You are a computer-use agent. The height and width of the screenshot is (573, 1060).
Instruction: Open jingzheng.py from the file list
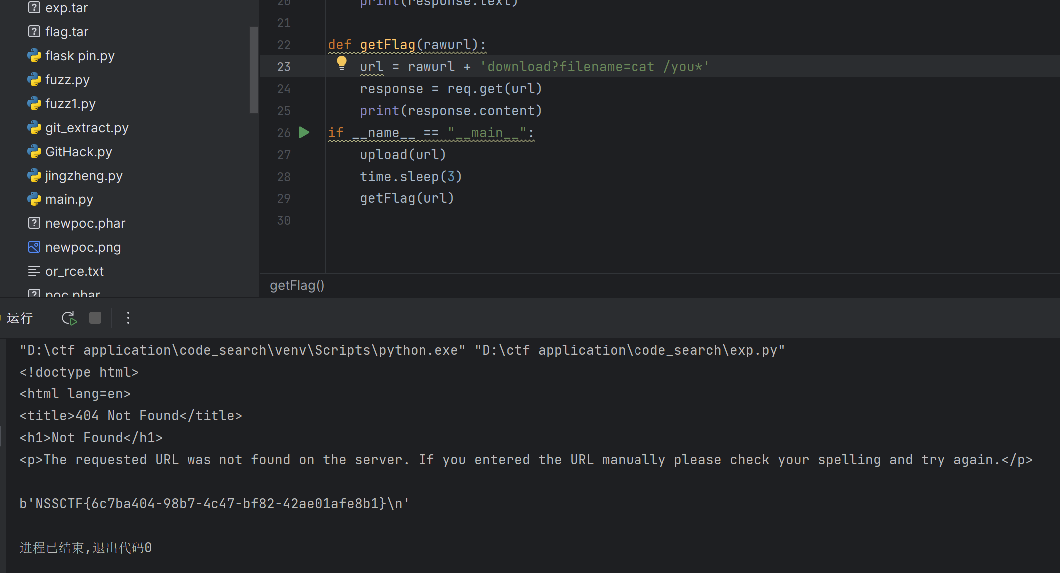pyautogui.click(x=84, y=176)
